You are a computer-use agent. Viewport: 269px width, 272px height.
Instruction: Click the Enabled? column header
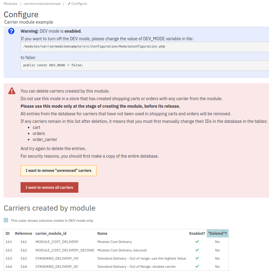pyautogui.click(x=197, y=234)
